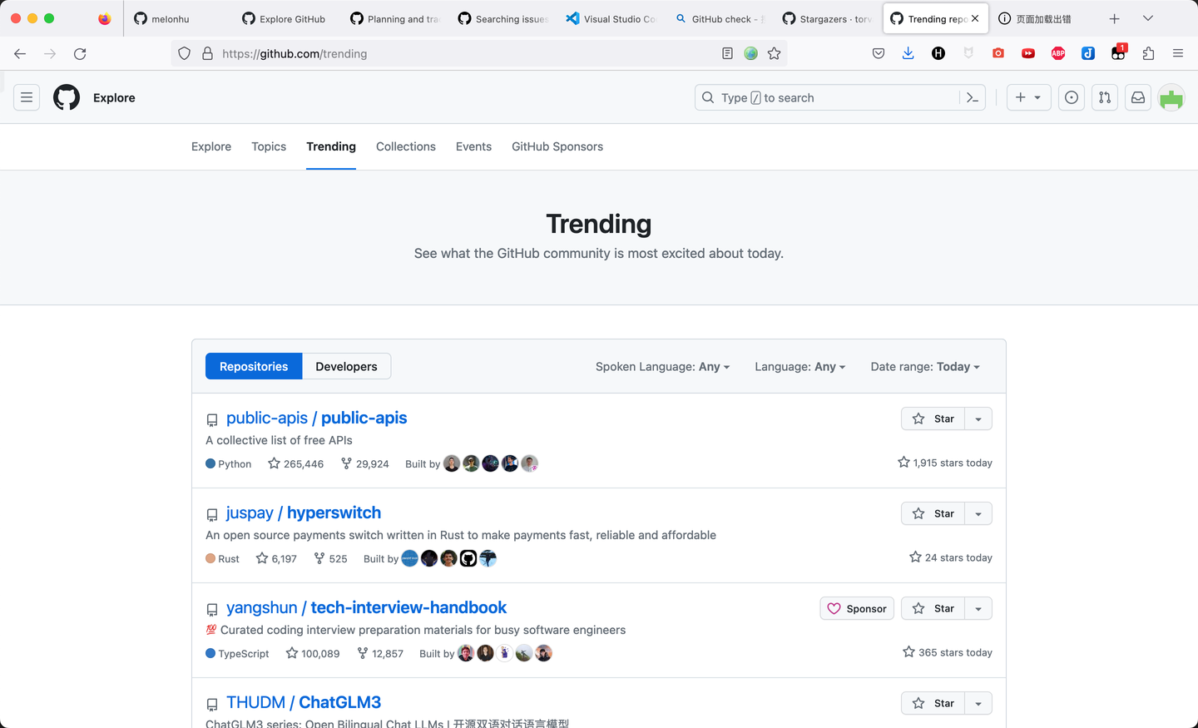
Task: Open yangshun / tech-interview-handbook link
Action: (x=366, y=607)
